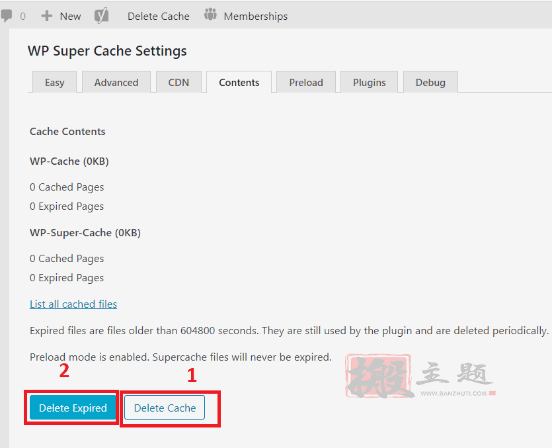Open the New content menu label
The height and width of the screenshot is (448, 552).
click(x=70, y=16)
